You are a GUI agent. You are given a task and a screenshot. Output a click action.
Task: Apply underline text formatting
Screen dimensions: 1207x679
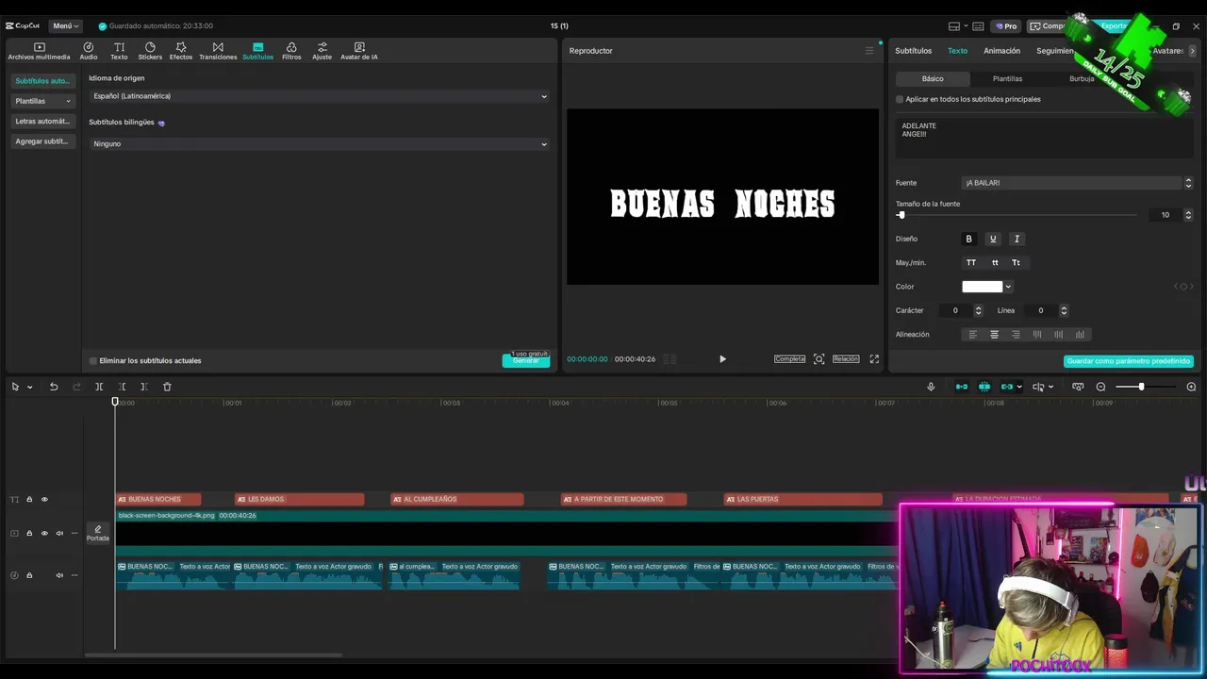(992, 239)
